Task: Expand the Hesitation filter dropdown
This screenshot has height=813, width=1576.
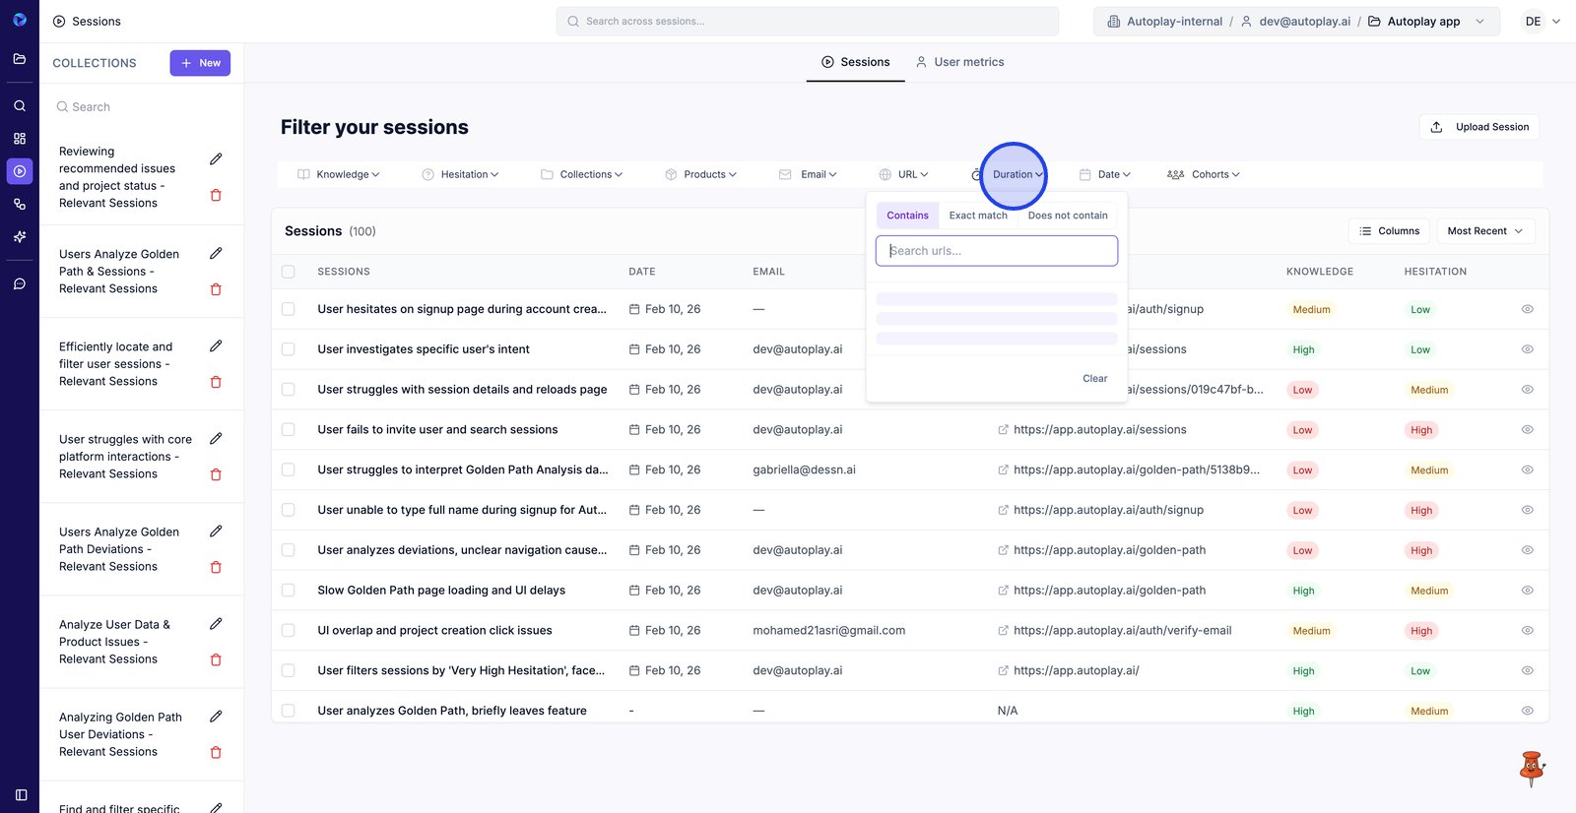Action: (460, 174)
